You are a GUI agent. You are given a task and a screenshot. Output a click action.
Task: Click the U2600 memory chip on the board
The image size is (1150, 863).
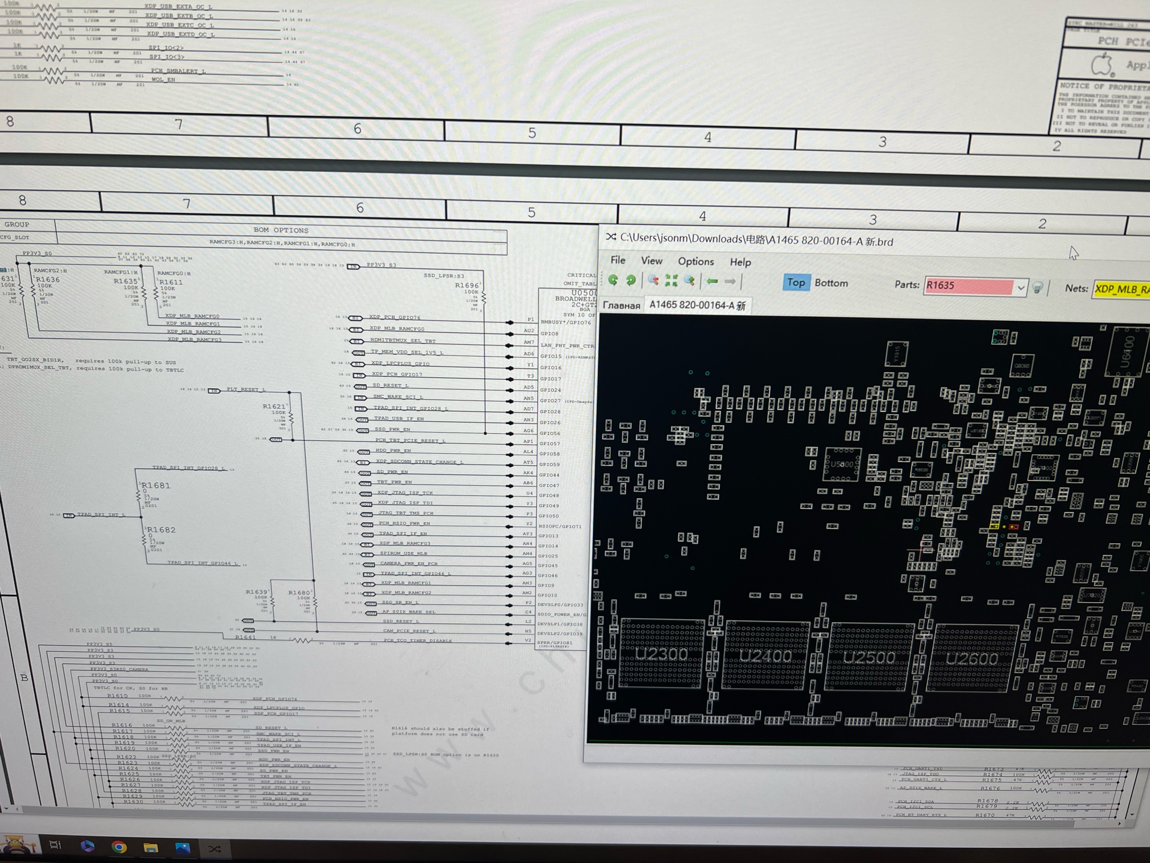(x=973, y=659)
